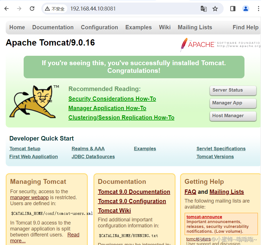Click the reload page icon
This screenshot has width=261, height=245.
click(32, 9)
